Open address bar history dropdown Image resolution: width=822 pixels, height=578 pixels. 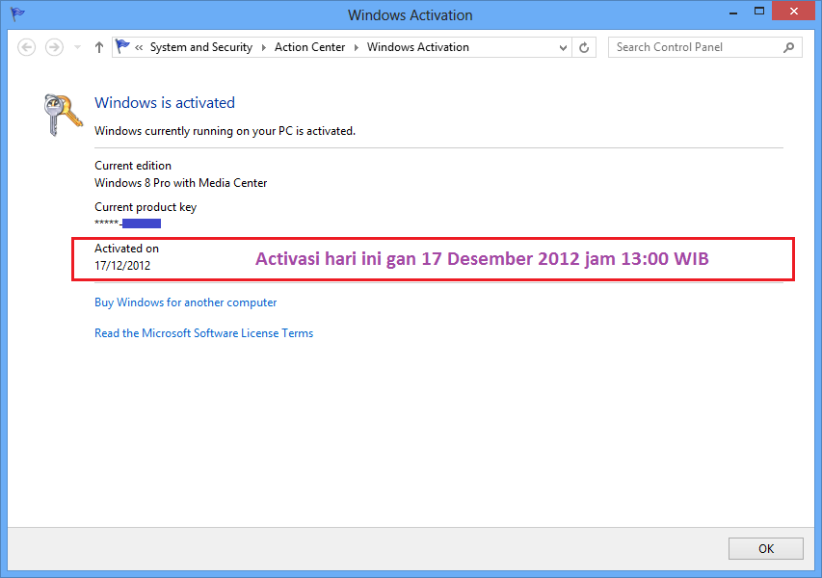click(563, 48)
